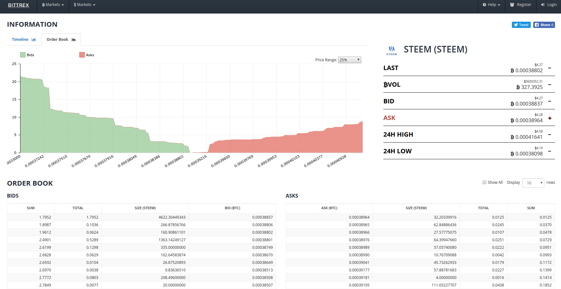Click the dash indicator beside BID
This screenshot has width=561, height=289.
pyautogui.click(x=550, y=101)
